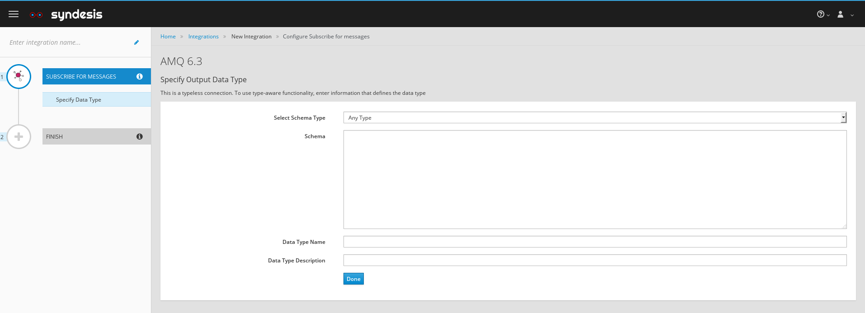Click the Data Type Description field
The height and width of the screenshot is (313, 865).
(x=595, y=260)
